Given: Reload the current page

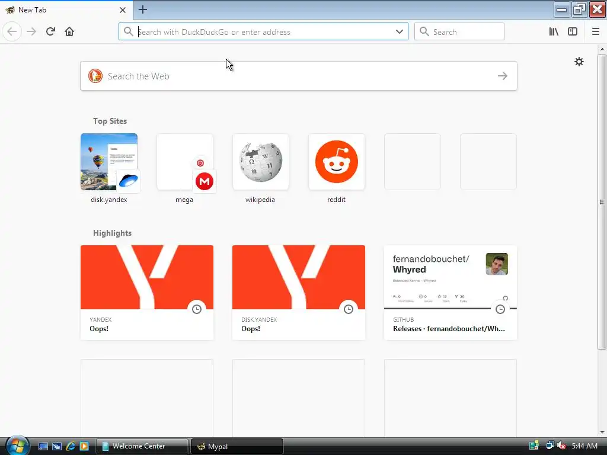Looking at the screenshot, I should click(50, 32).
